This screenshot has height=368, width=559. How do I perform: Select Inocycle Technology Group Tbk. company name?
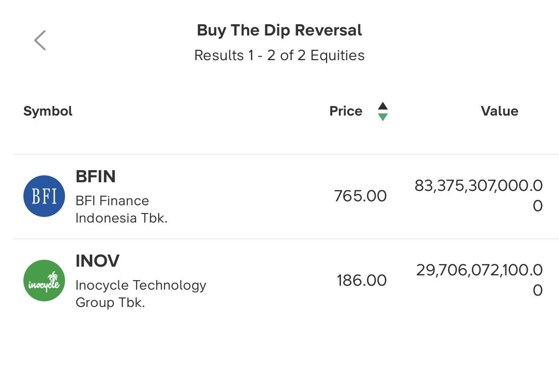point(140,294)
